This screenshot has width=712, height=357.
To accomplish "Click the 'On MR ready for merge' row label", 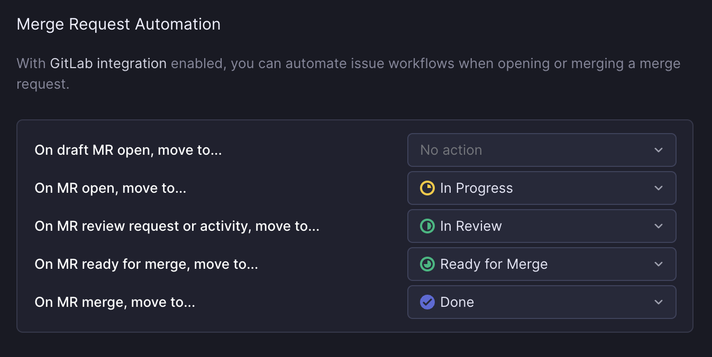I will coord(146,264).
